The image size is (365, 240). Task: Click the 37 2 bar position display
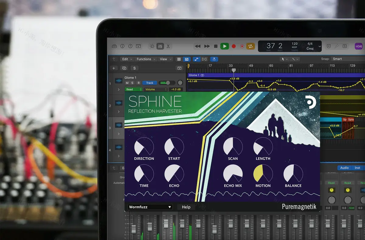[275, 46]
